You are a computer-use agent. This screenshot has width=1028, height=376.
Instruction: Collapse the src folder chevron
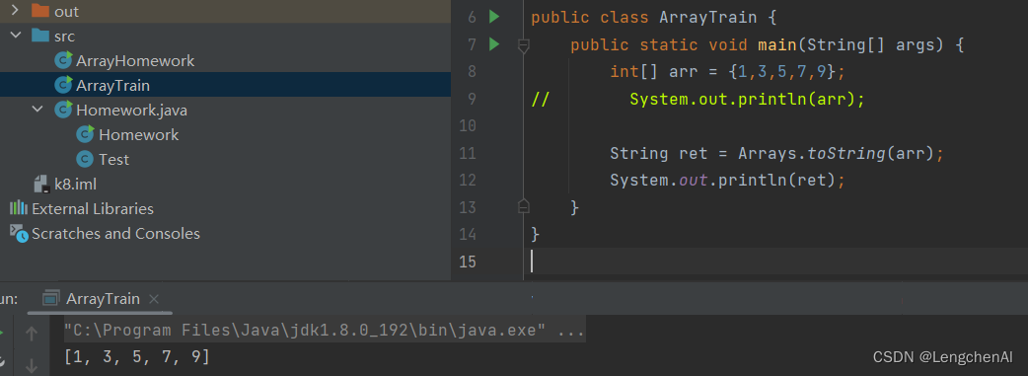click(16, 36)
